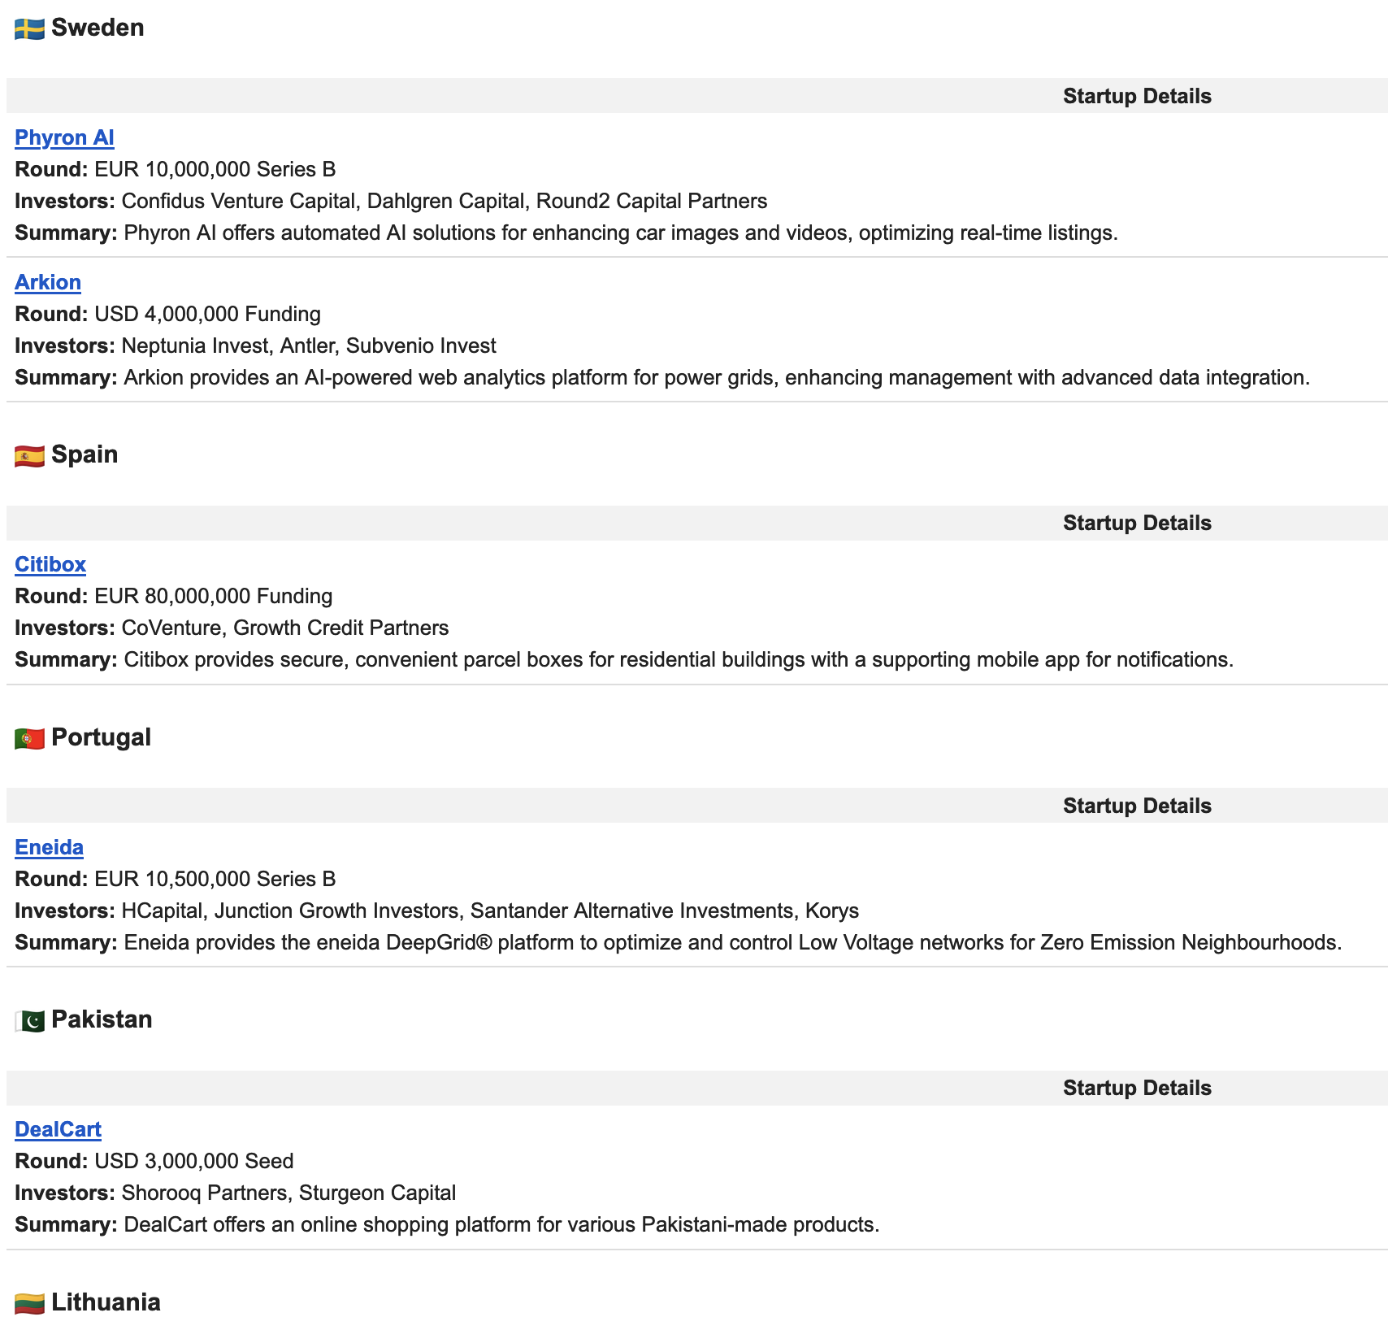The width and height of the screenshot is (1388, 1330).
Task: Click the Lithuania section heading text
Action: click(x=106, y=1302)
